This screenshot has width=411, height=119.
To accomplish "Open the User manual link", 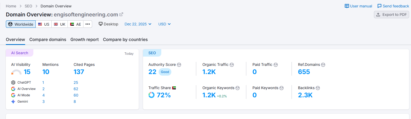I will pyautogui.click(x=358, y=6).
